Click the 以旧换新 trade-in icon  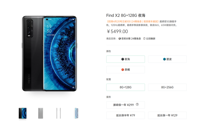144,38
